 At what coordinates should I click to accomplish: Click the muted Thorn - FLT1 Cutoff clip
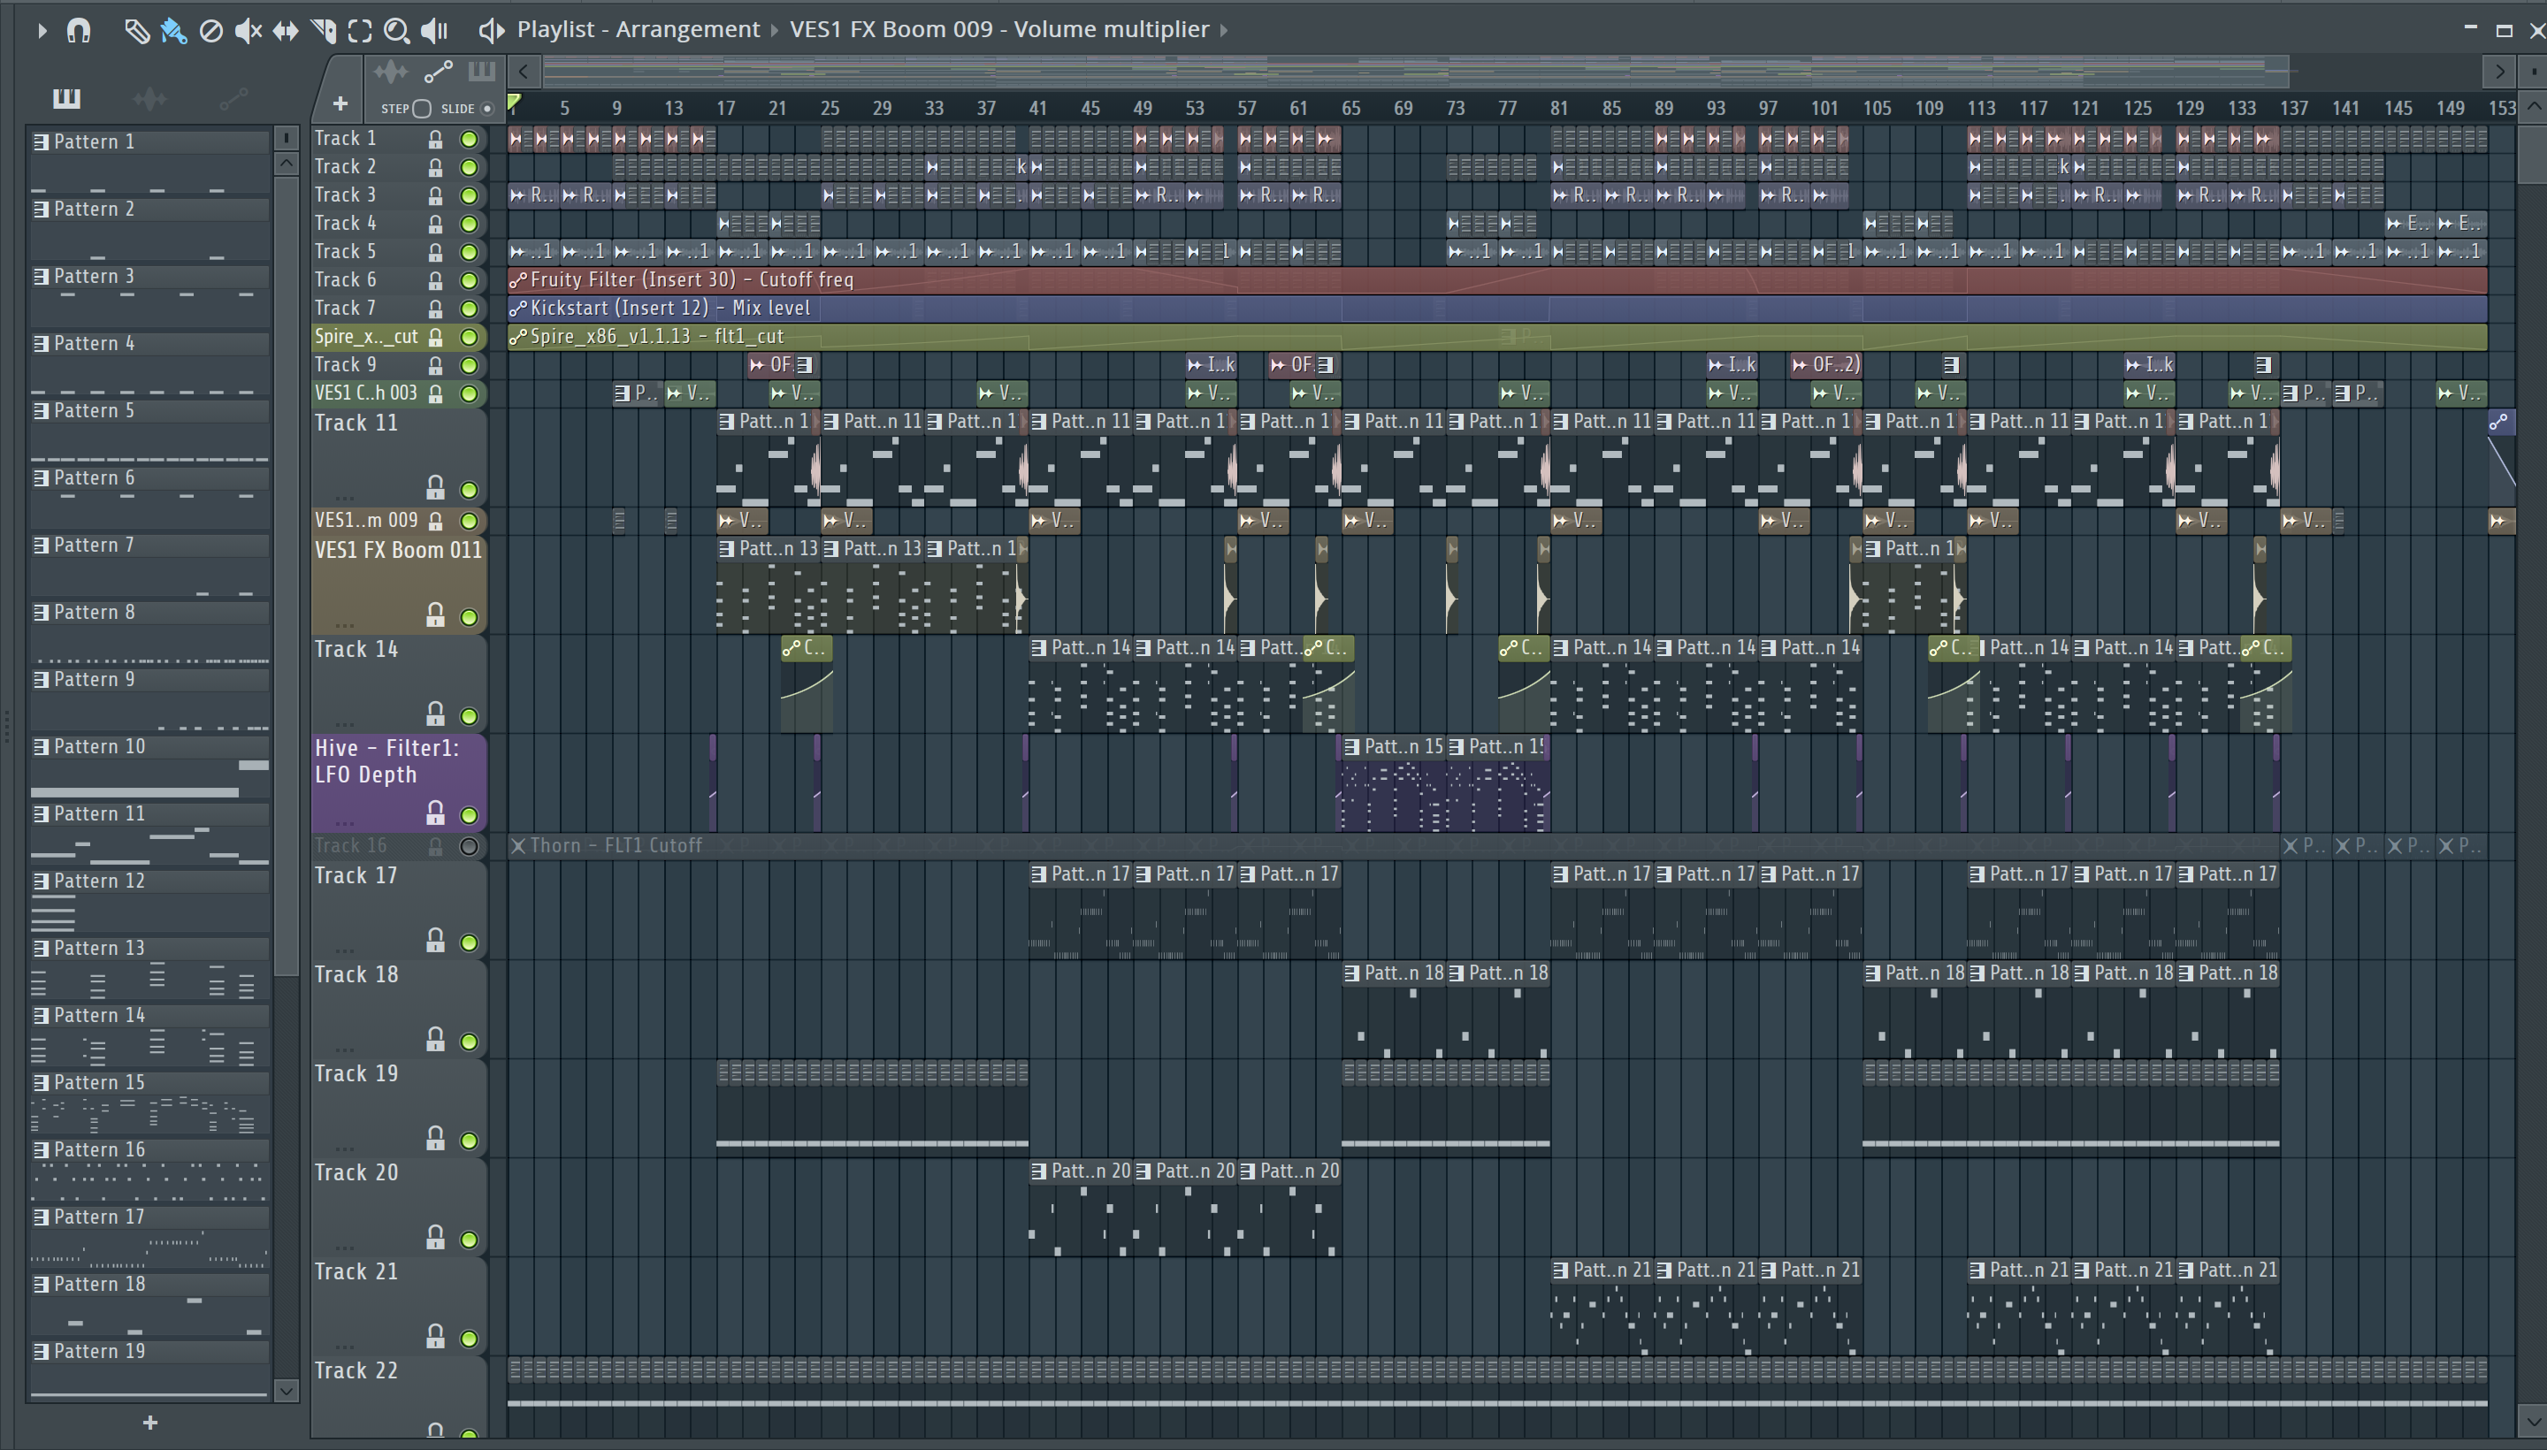pyautogui.click(x=1395, y=845)
